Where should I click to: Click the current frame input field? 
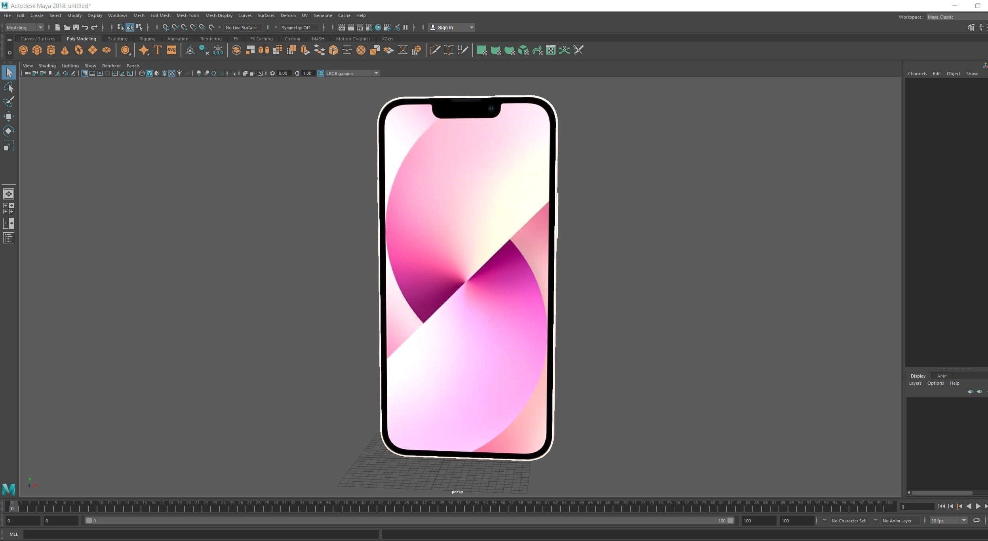coord(917,507)
